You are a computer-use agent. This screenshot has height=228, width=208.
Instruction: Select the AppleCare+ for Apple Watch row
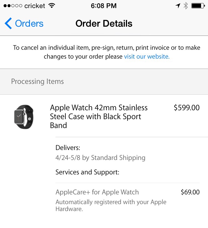click(97, 192)
